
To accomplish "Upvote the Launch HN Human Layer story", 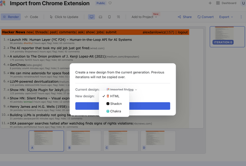I will (x=8, y=40).
